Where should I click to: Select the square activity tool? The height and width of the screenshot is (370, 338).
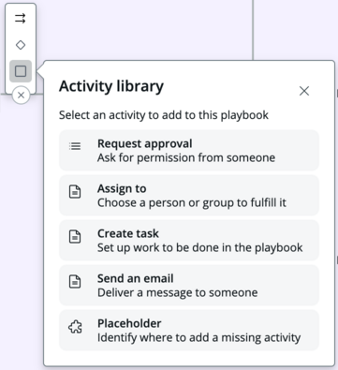click(x=21, y=71)
